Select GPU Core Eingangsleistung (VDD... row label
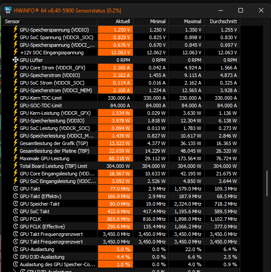 pyautogui.click(x=57, y=174)
